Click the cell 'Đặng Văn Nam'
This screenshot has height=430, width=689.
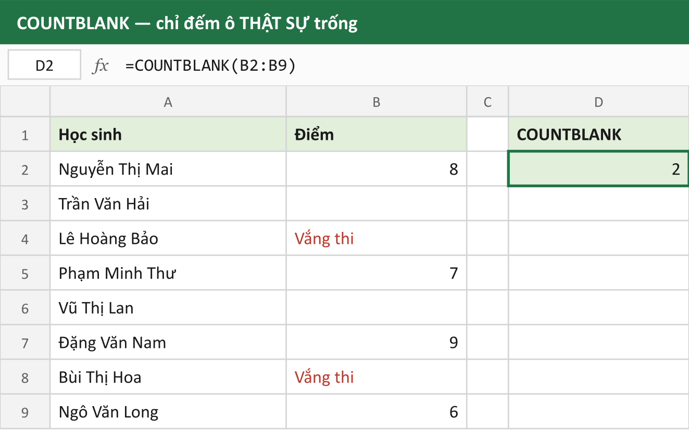click(168, 343)
